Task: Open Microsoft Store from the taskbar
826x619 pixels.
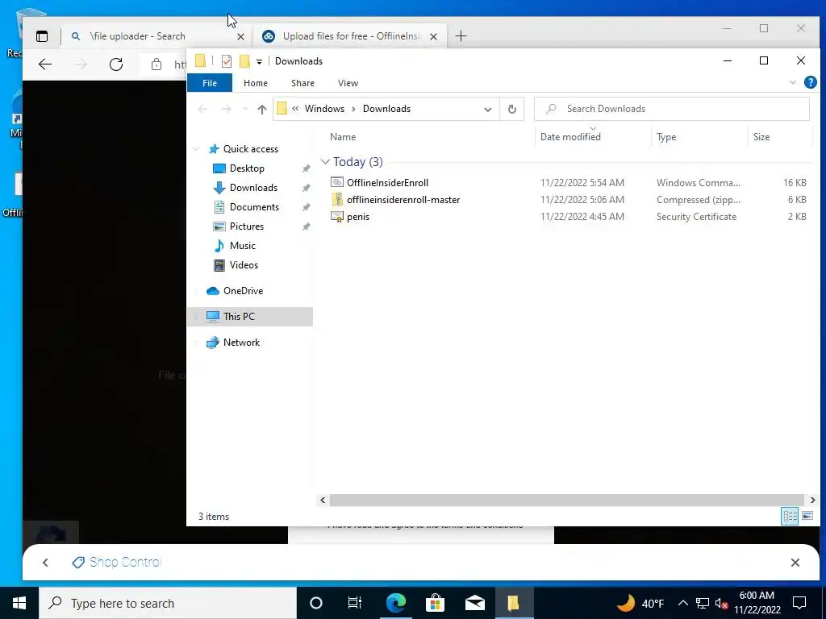Action: coord(435,603)
